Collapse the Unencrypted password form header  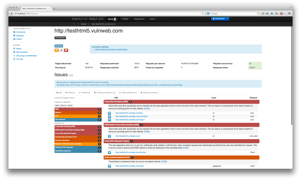pos(181,158)
